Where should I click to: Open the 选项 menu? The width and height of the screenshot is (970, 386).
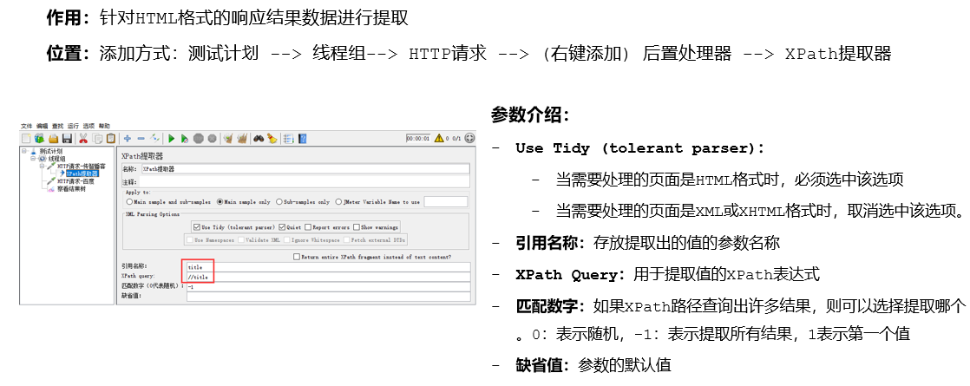[x=88, y=126]
